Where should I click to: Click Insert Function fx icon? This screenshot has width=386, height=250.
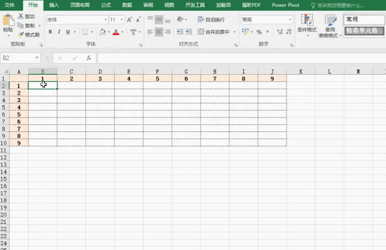coord(89,58)
